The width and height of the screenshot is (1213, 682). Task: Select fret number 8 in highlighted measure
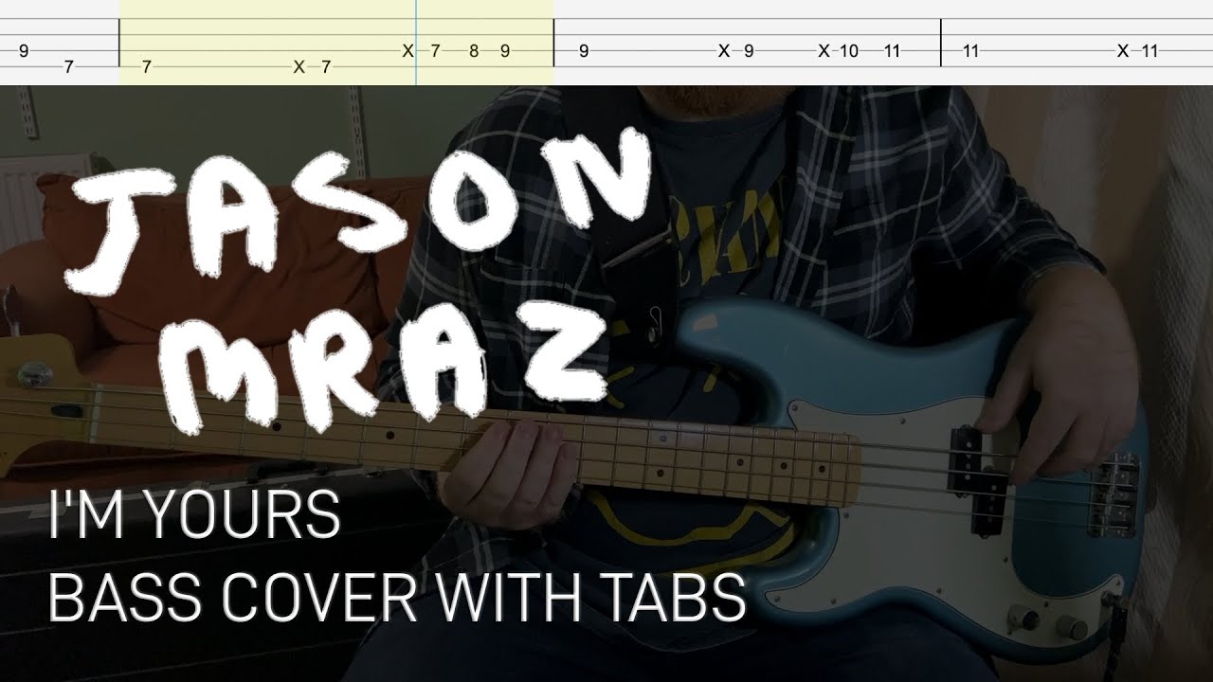point(473,51)
